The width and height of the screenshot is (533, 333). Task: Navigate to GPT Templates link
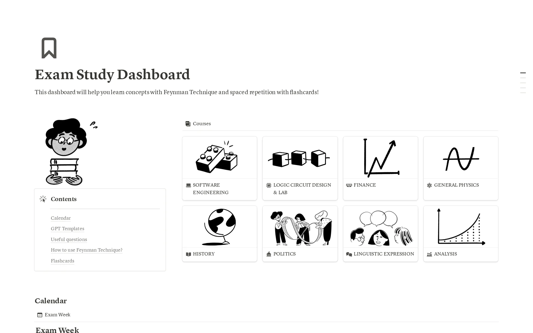[x=67, y=228]
